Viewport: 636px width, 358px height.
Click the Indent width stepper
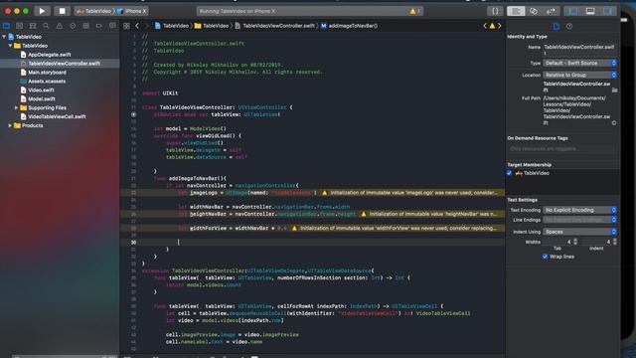[615, 242]
